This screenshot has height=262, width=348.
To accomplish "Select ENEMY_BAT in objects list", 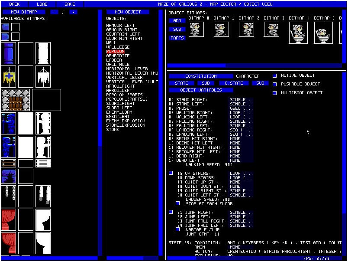I will click(118, 117).
